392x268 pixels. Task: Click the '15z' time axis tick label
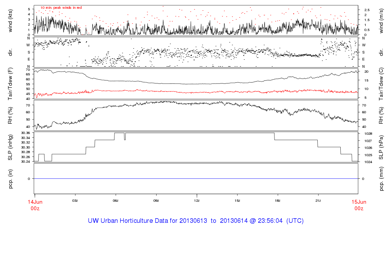click(237, 201)
